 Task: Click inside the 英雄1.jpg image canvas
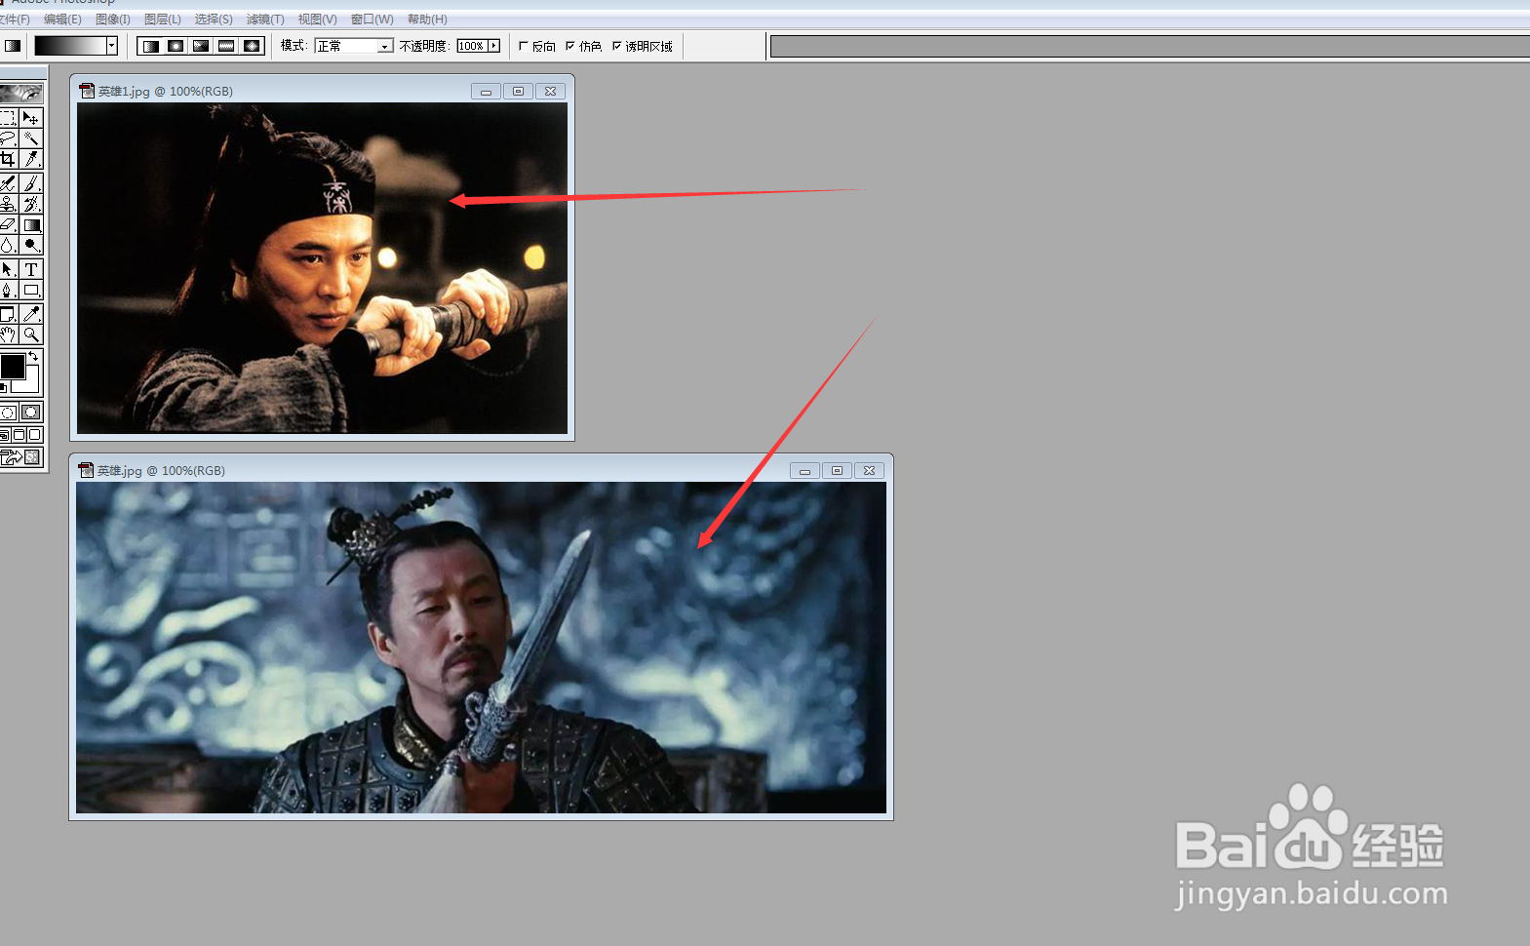coord(322,268)
